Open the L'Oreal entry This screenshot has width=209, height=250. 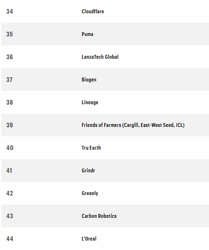tap(89, 239)
